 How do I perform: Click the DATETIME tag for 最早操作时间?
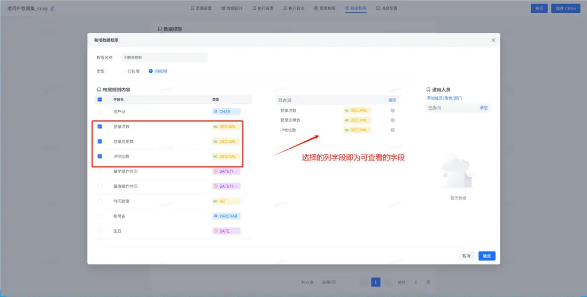(226, 172)
